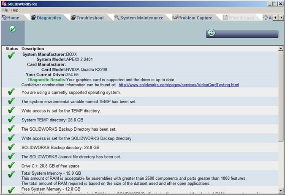Minimize the SOLIDWORKS Rx window
This screenshot has height=195, width=285.
pyautogui.click(x=270, y=4)
